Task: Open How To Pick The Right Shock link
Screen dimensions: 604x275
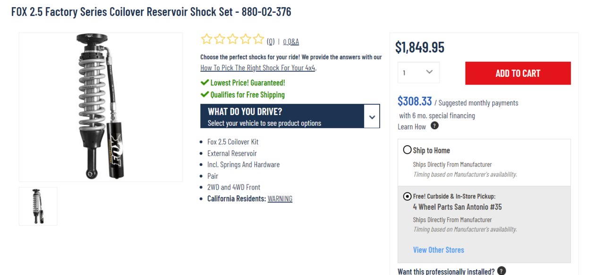Action: (x=258, y=67)
